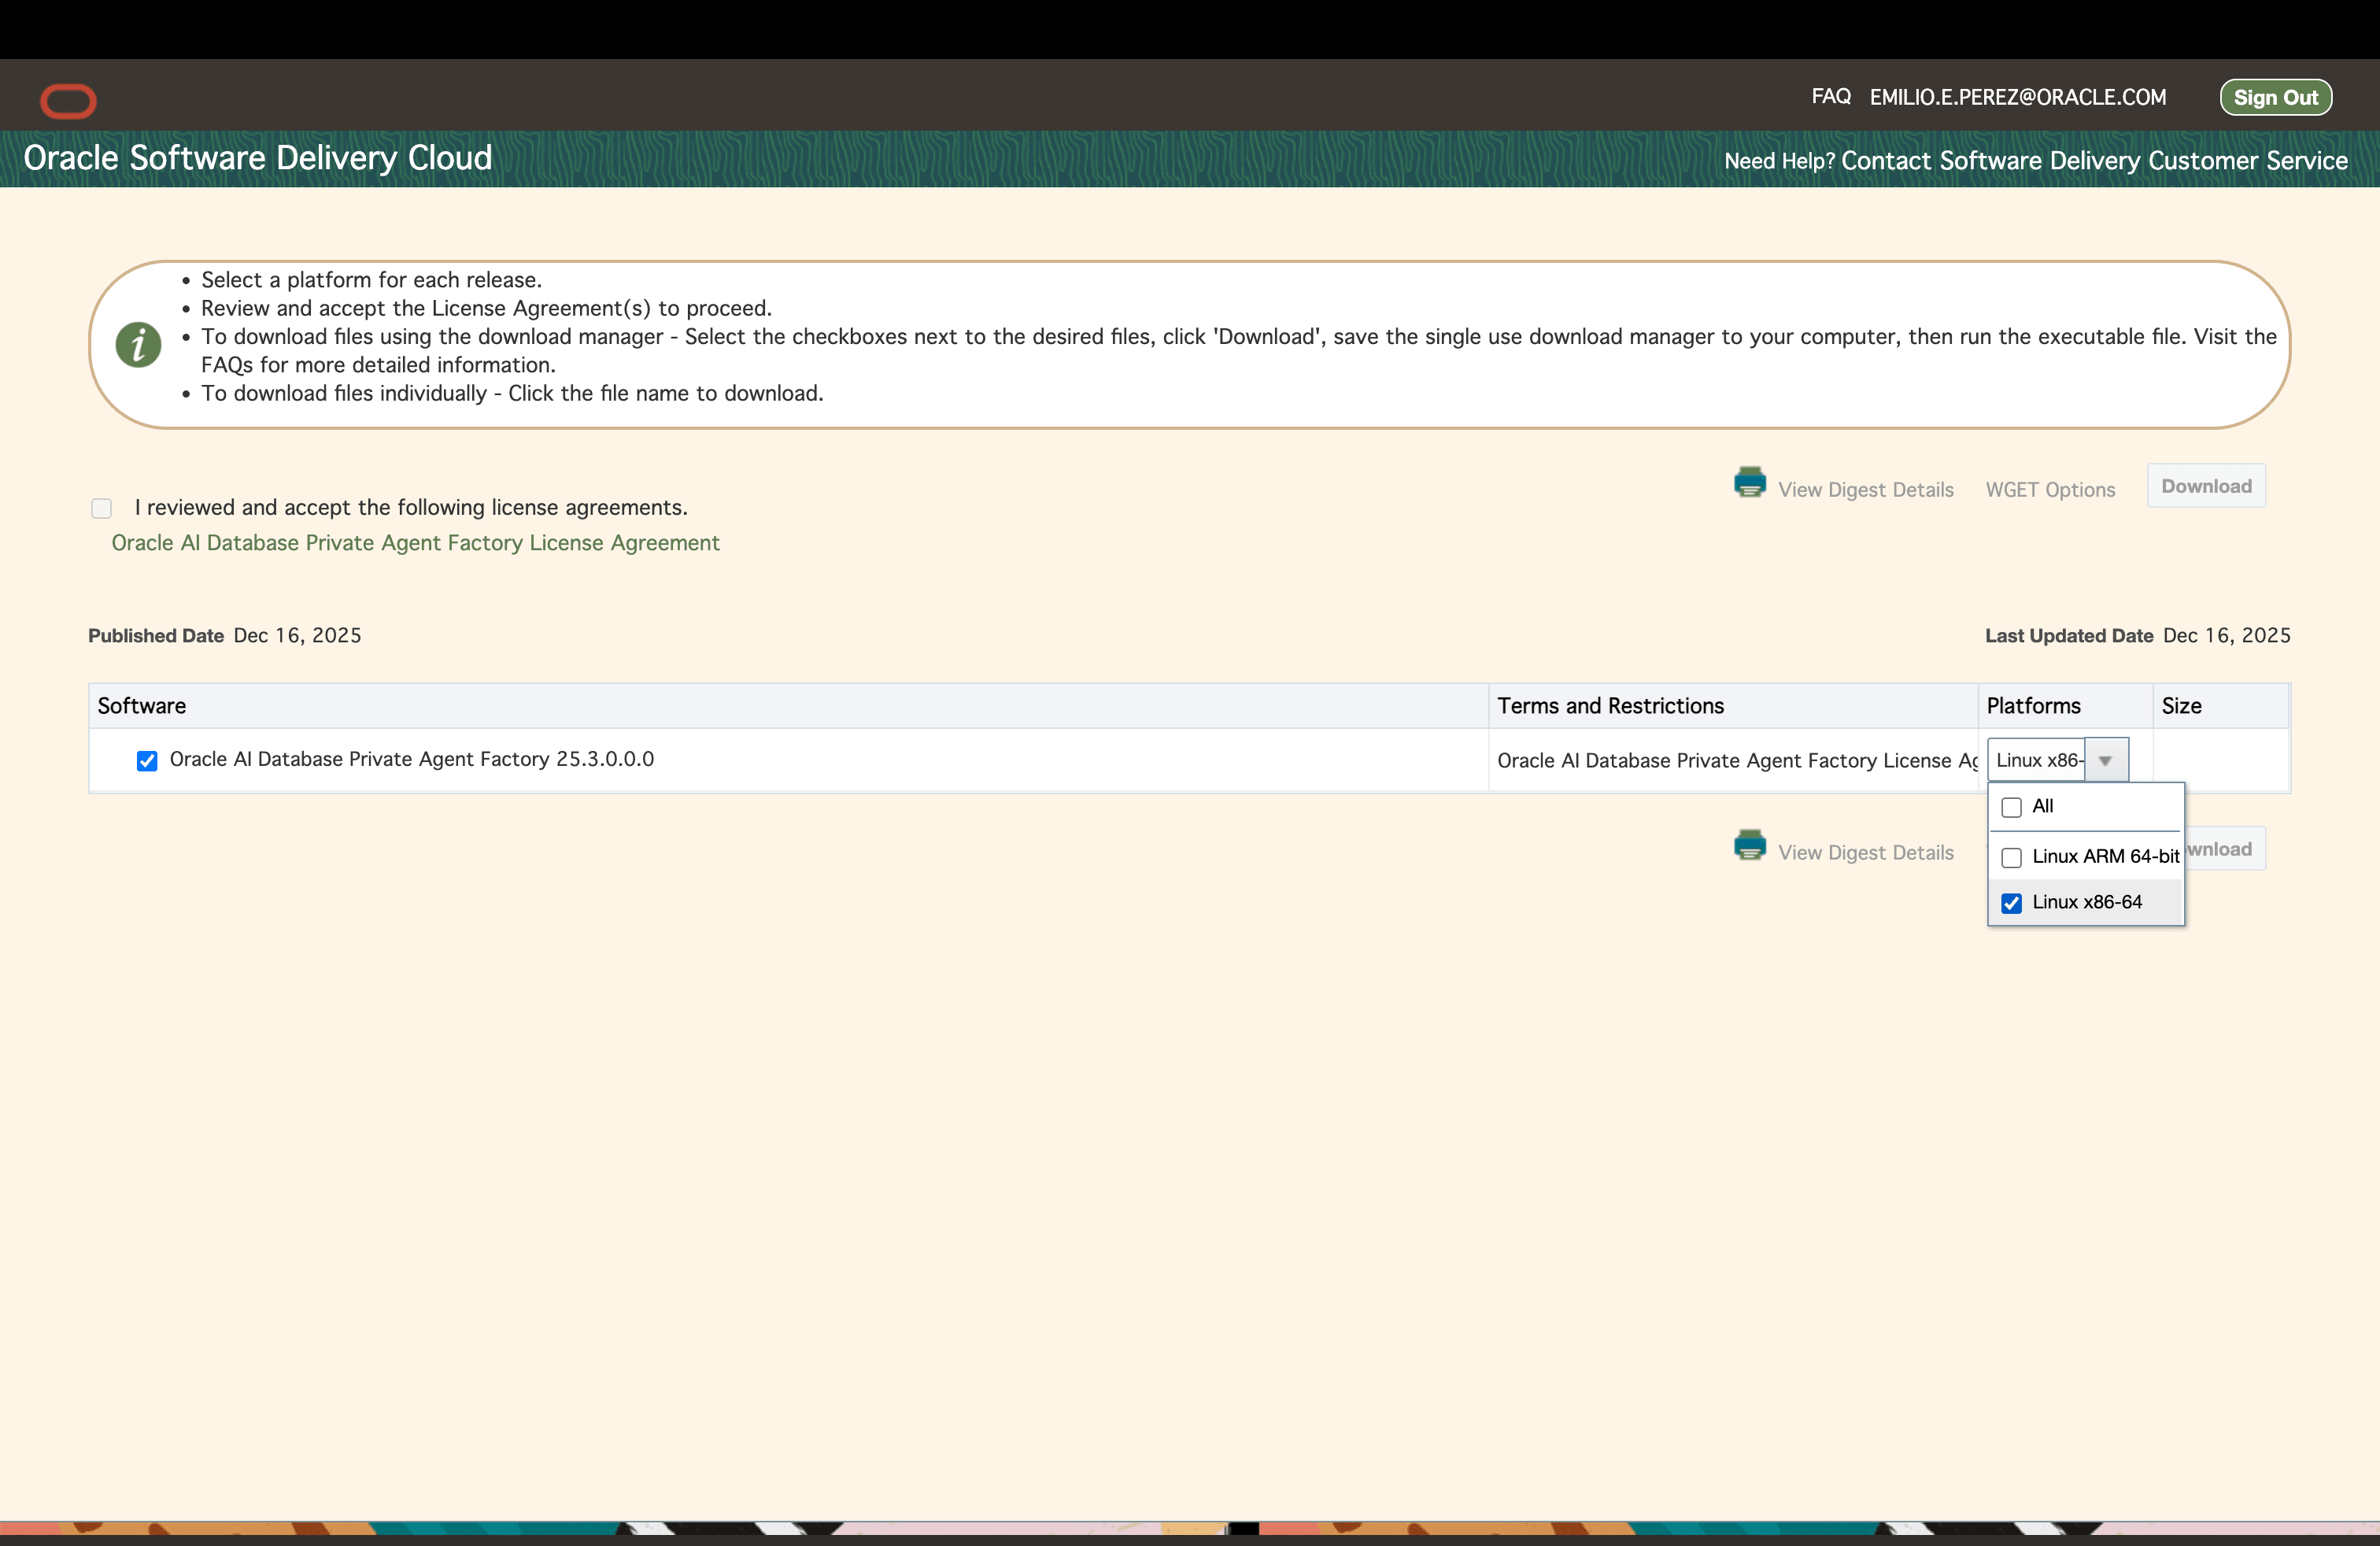The width and height of the screenshot is (2380, 1546).
Task: Click the top View Digest Details link
Action: click(1865, 490)
